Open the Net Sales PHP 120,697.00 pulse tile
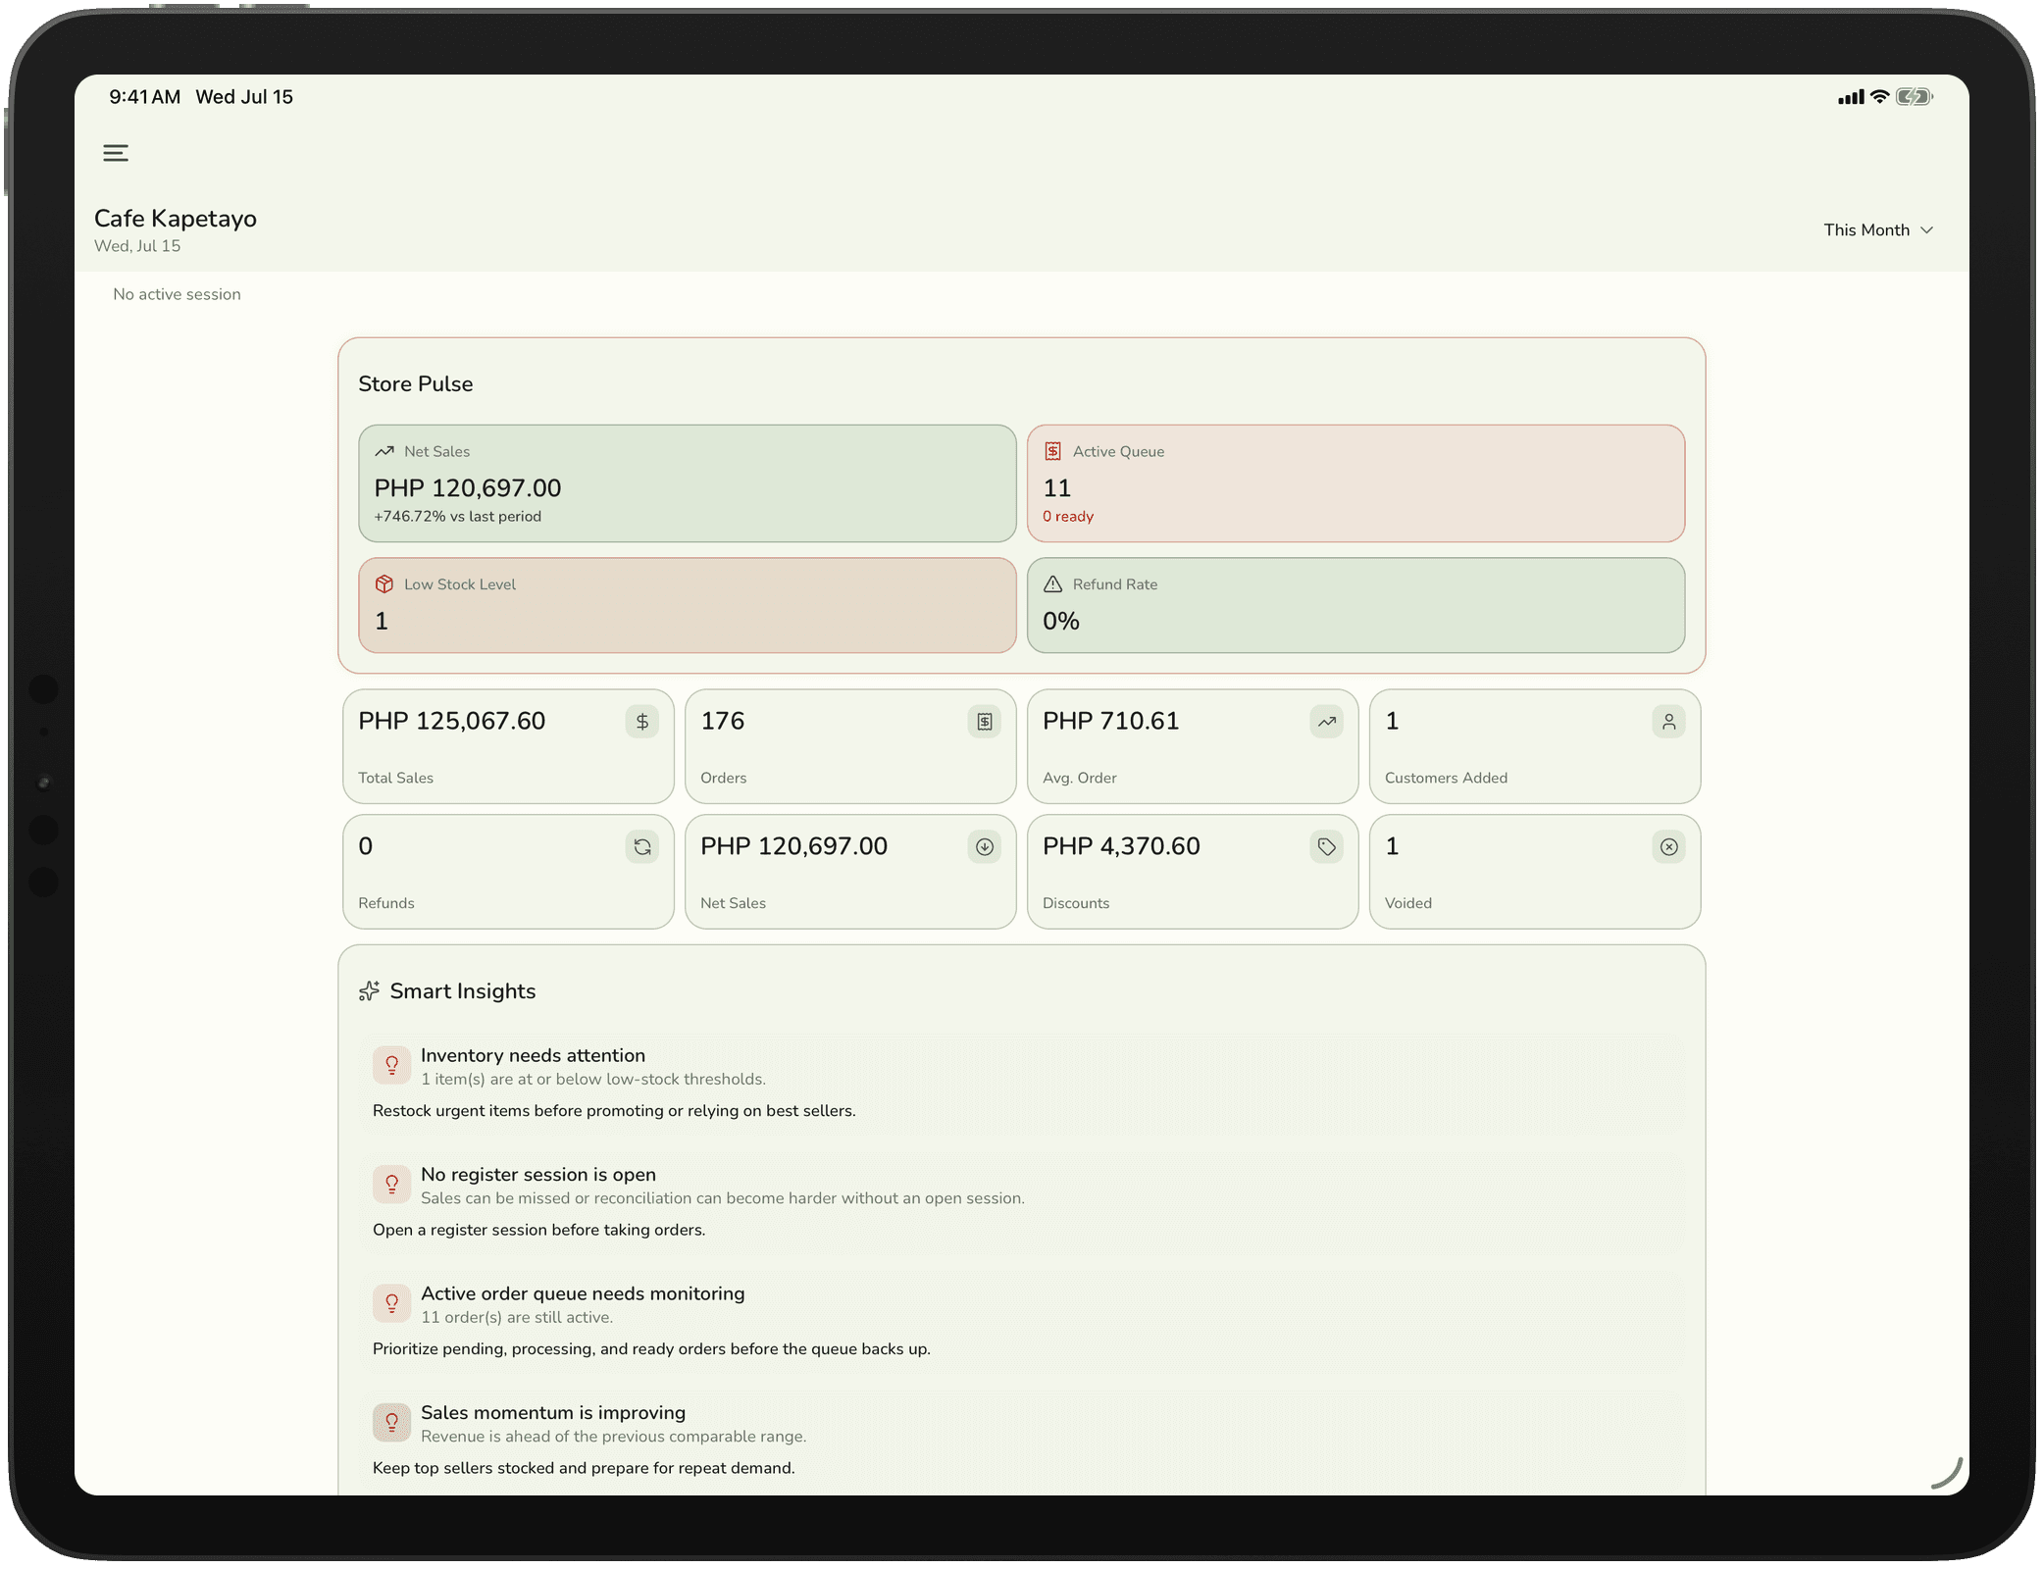The height and width of the screenshot is (1569, 2044). tap(688, 483)
